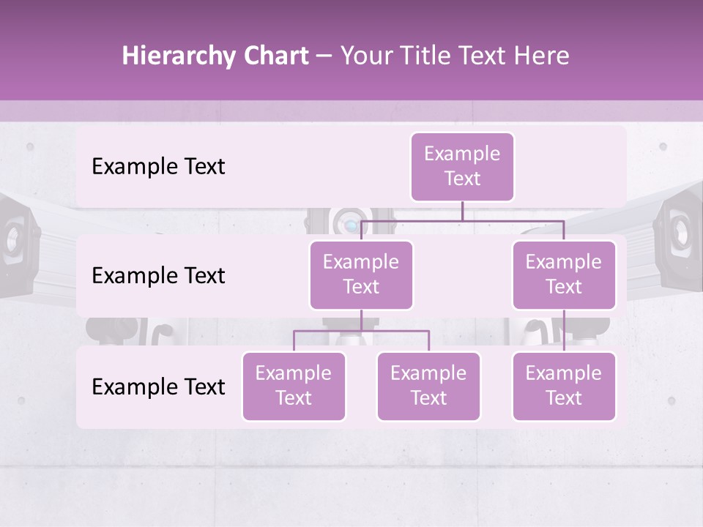The height and width of the screenshot is (527, 703).
Task: Click the third-level rightmost purple box
Action: point(564,386)
